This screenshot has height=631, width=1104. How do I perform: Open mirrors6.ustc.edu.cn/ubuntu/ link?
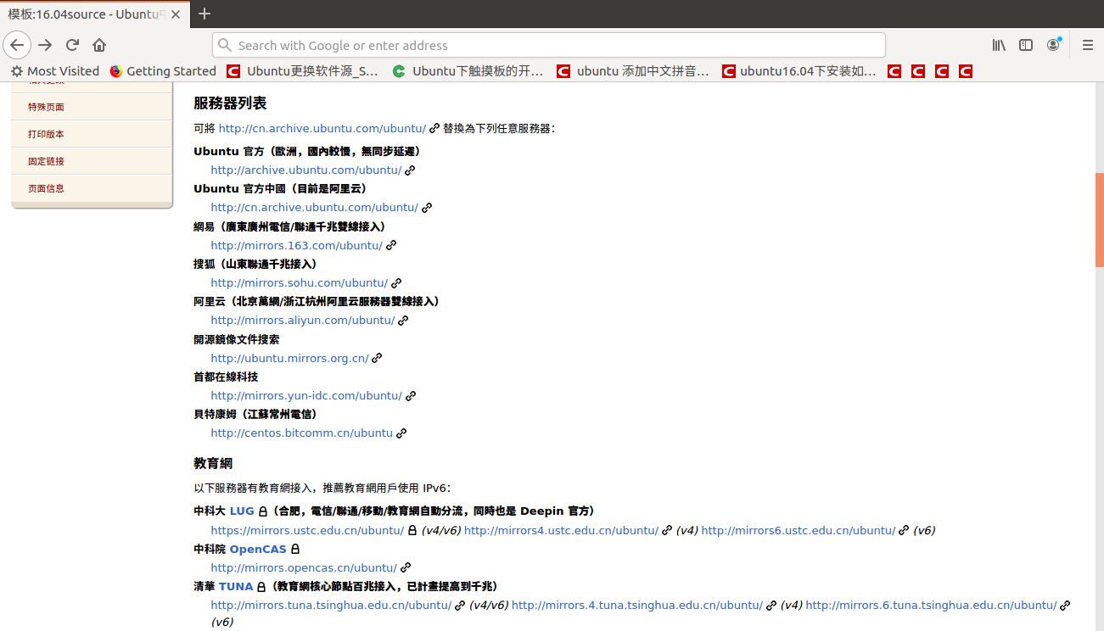point(799,530)
